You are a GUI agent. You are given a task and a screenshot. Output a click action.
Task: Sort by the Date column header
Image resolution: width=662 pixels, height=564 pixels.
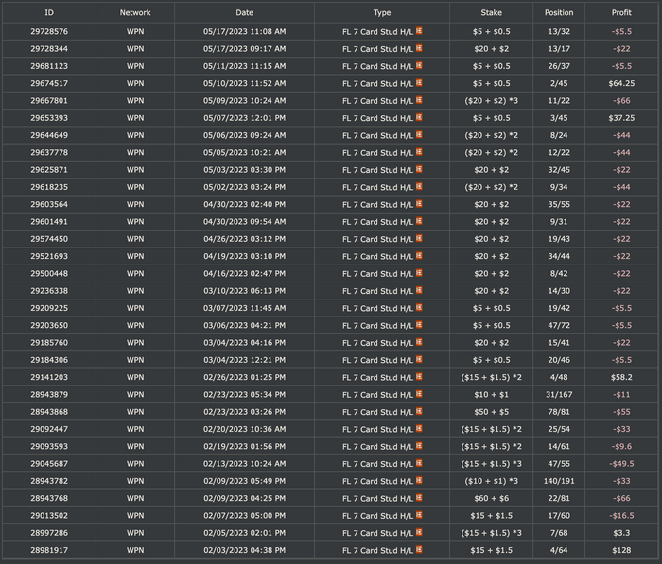pos(244,12)
